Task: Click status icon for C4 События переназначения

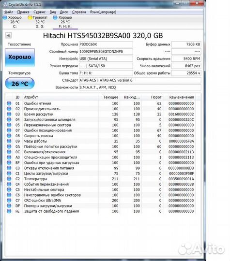Action: (9, 184)
